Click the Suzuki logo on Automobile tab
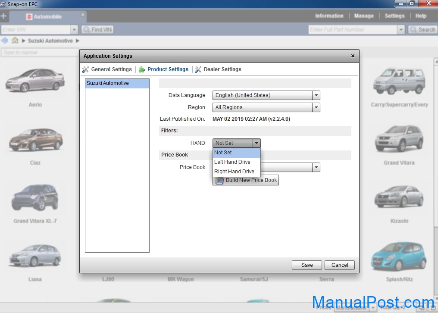The width and height of the screenshot is (438, 313). click(x=29, y=17)
